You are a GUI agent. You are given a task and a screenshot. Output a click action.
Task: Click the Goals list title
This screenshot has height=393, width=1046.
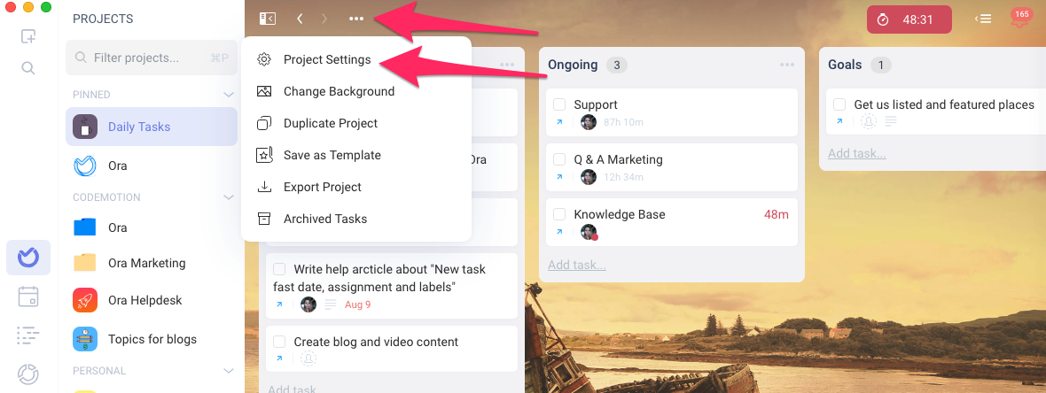point(845,65)
